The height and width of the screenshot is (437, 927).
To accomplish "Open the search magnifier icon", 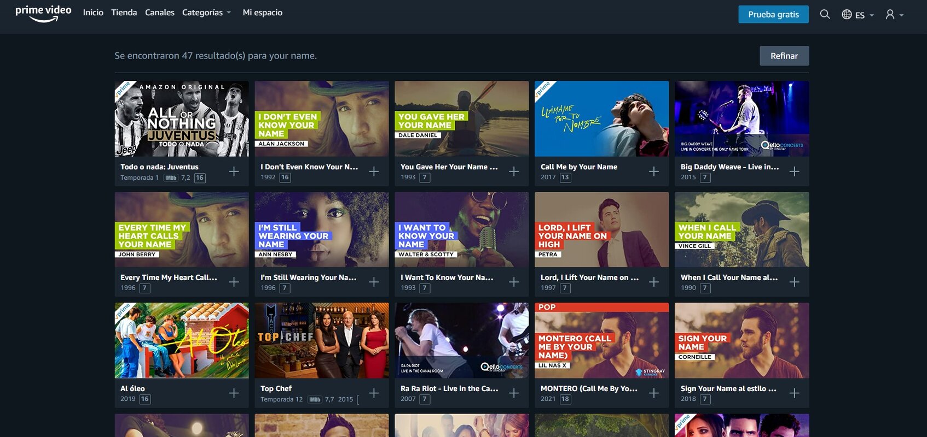I will [x=825, y=14].
